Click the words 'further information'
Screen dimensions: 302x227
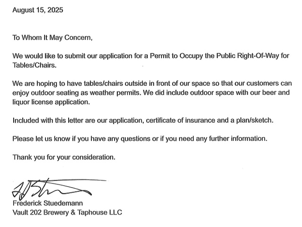238,139
